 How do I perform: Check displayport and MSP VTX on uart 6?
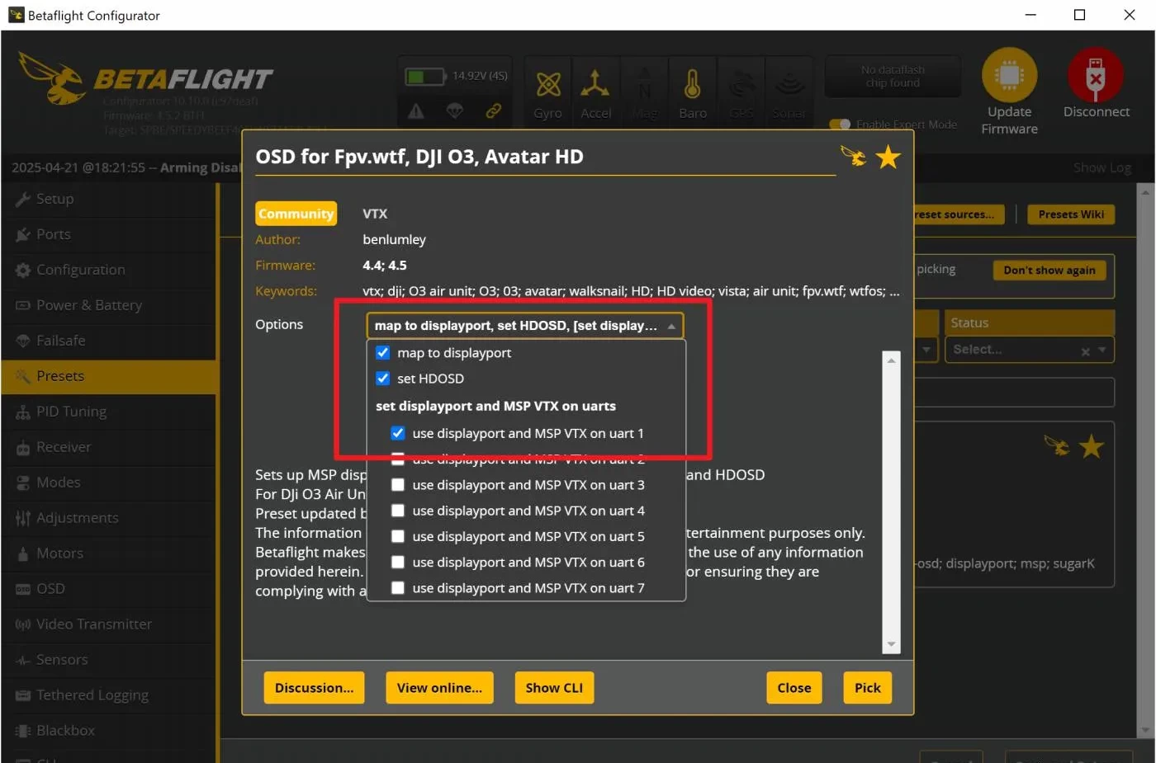click(x=398, y=563)
